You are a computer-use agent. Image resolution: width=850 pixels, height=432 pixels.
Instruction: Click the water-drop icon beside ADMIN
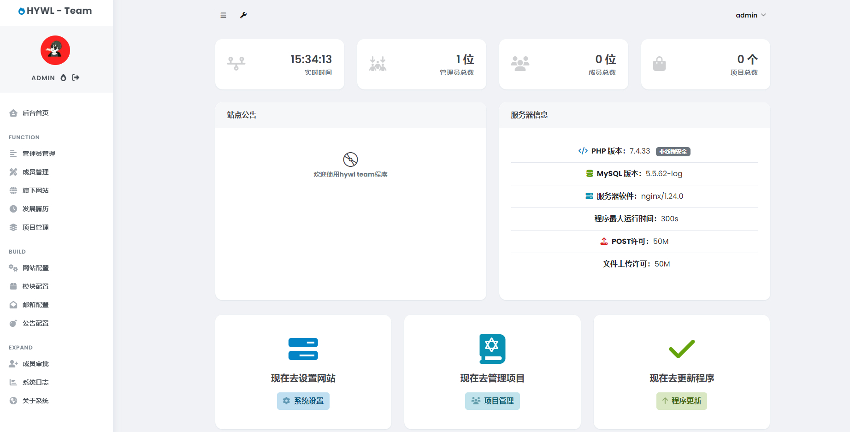point(63,78)
